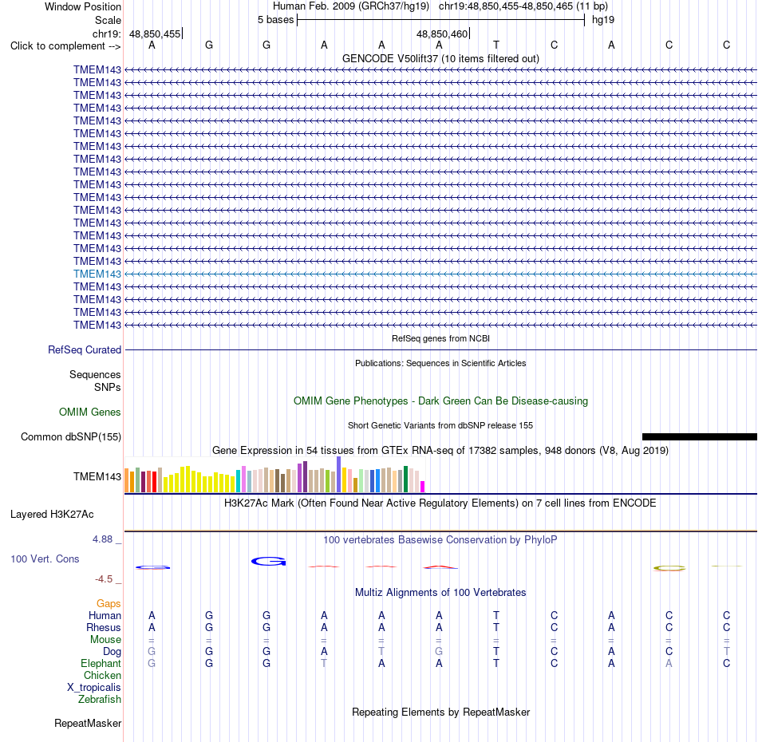Click the 'Common dbSNP(155)' track label

70,437
